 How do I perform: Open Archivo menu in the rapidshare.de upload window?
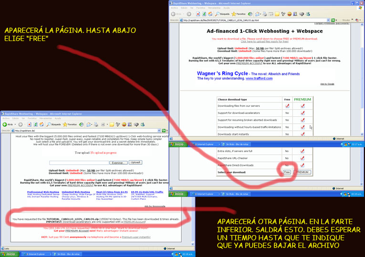pos(6,118)
